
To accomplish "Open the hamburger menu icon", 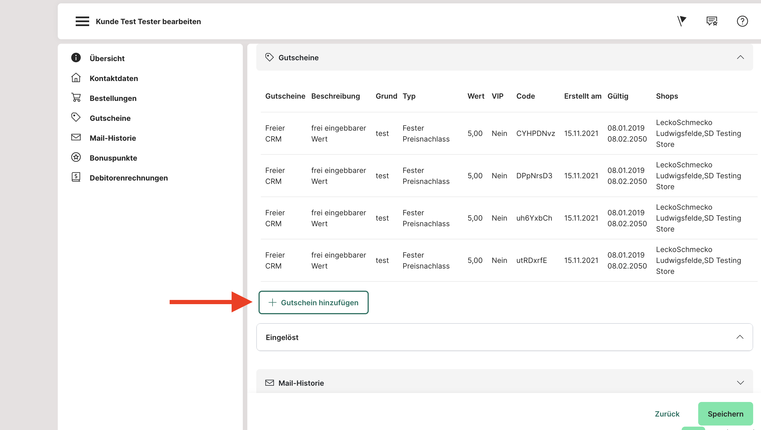I will point(82,21).
